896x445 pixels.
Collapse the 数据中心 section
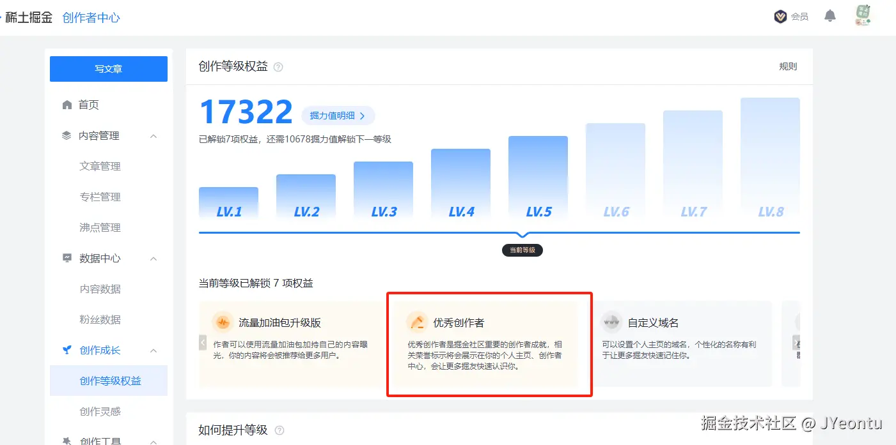click(152, 258)
